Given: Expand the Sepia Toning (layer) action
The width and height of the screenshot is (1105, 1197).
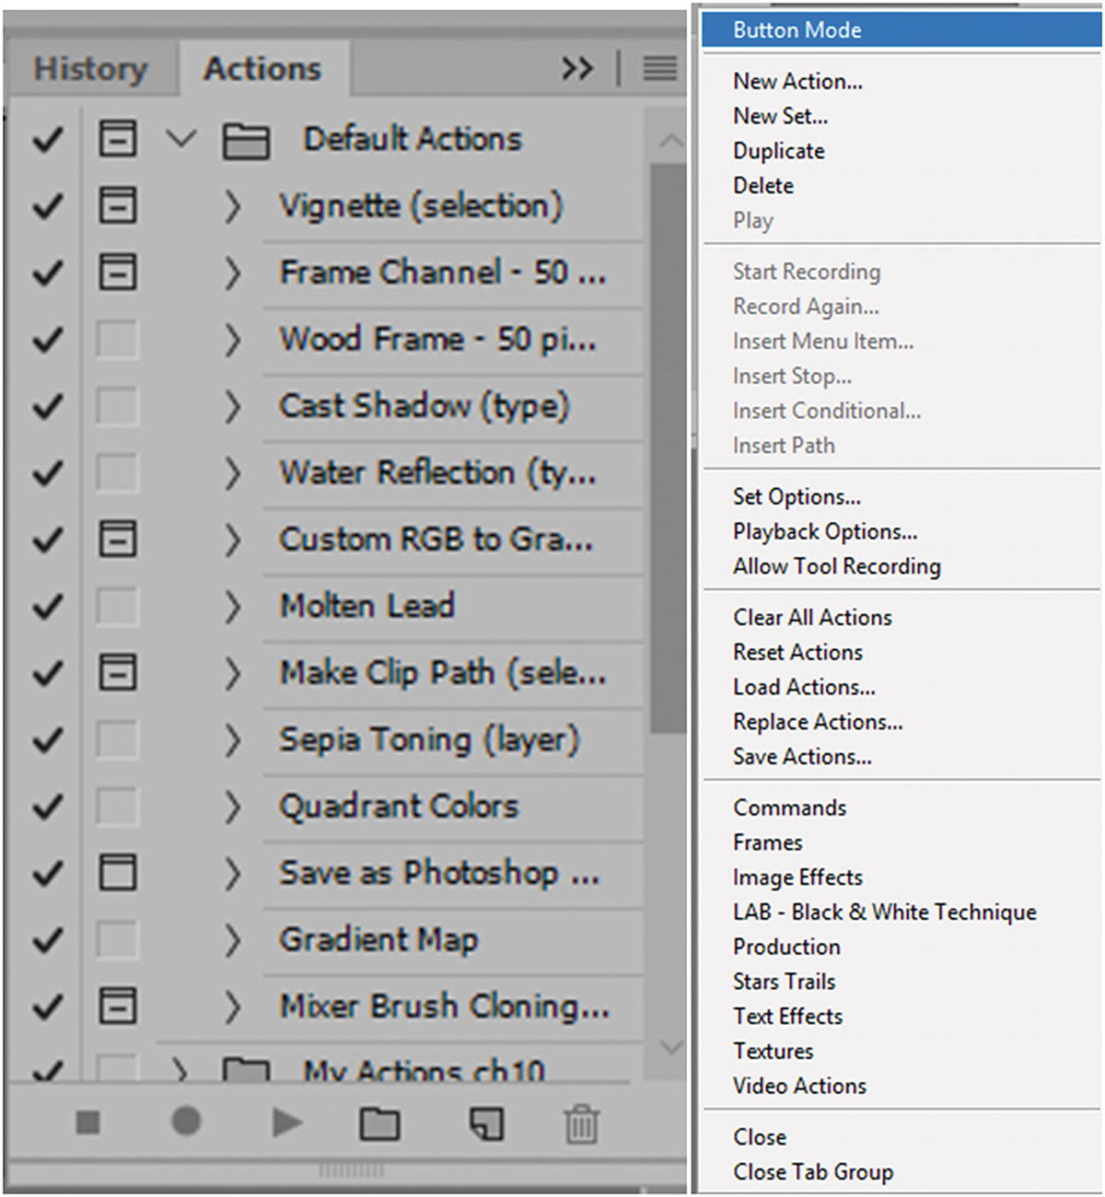Looking at the screenshot, I should pos(232,740).
